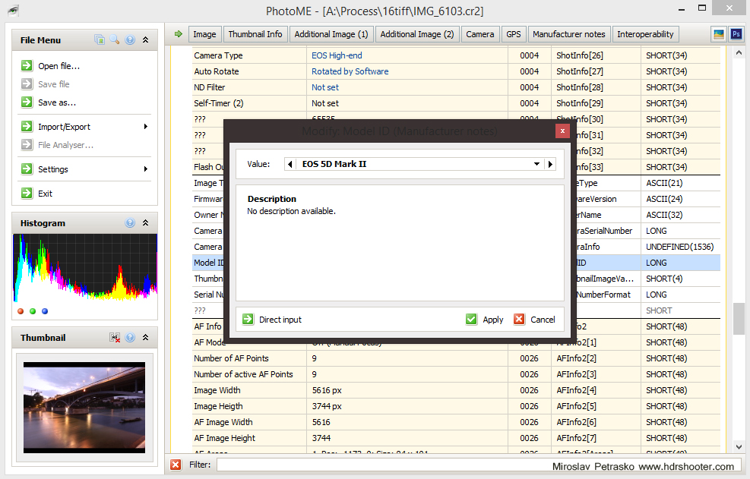Click the RGB histogram graph
This screenshot has width=750, height=479.
pos(85,268)
